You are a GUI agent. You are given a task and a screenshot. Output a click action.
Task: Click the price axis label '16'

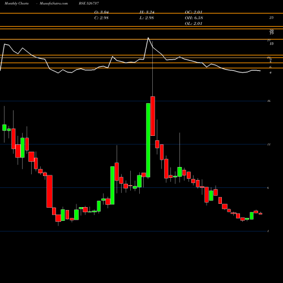tap(269, 101)
